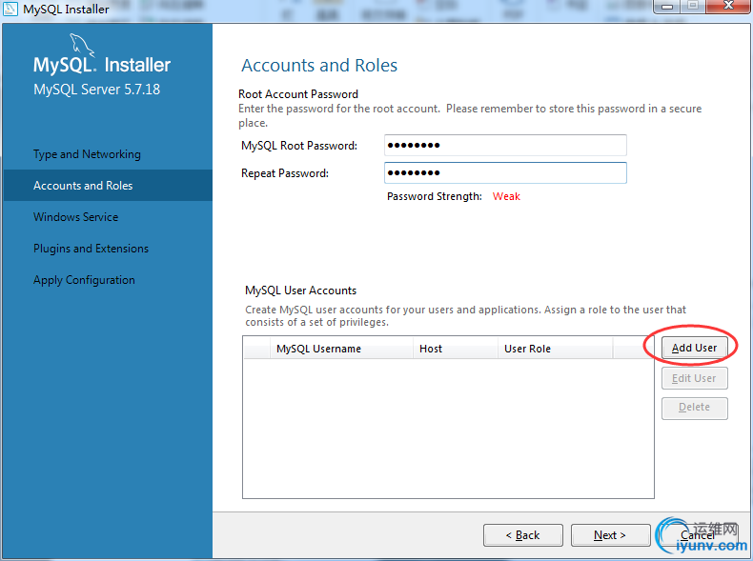This screenshot has width=753, height=561.
Task: Focus the Repeat Password field
Action: pos(505,172)
